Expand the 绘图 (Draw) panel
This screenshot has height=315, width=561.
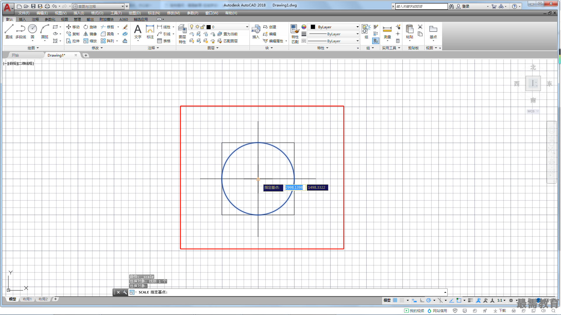point(33,48)
